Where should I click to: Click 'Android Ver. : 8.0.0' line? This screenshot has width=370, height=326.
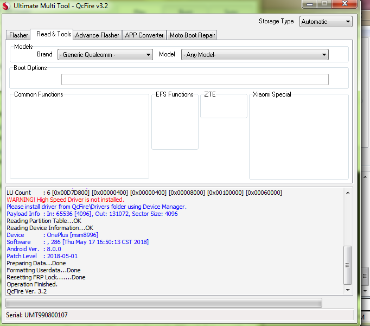click(34, 250)
